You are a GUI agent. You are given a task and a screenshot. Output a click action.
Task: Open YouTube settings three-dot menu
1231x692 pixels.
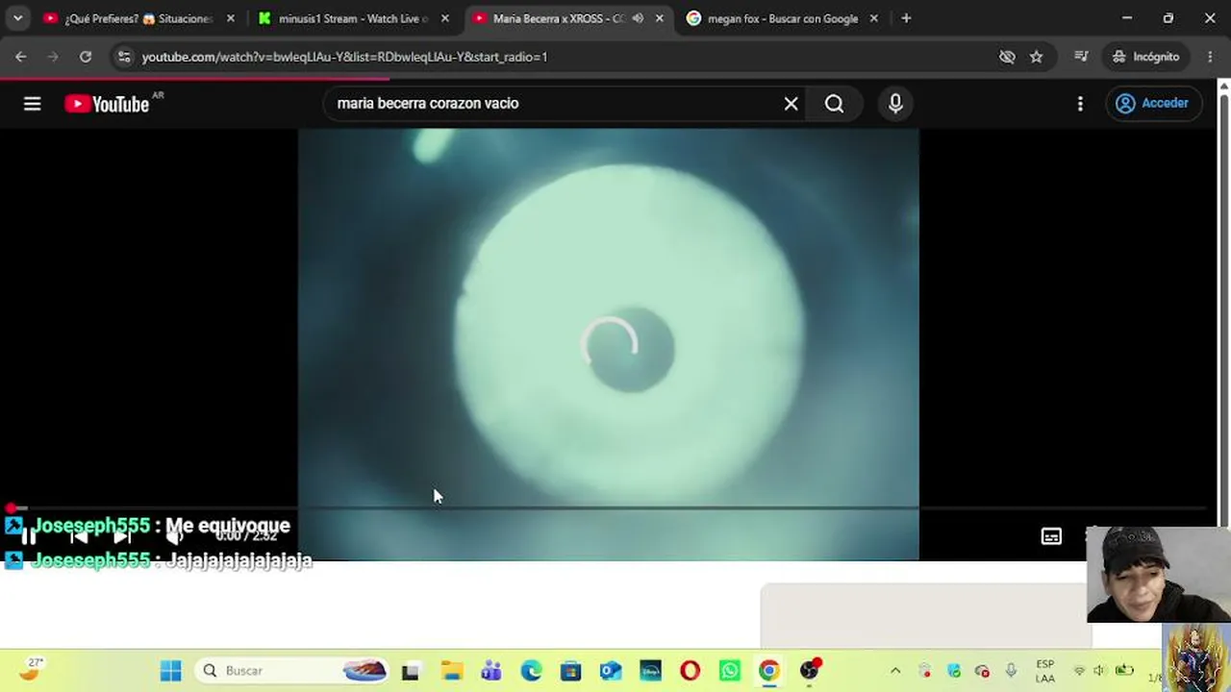pyautogui.click(x=1080, y=104)
